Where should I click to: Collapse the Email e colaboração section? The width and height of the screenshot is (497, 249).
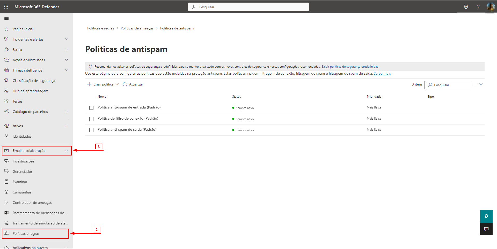(67, 151)
